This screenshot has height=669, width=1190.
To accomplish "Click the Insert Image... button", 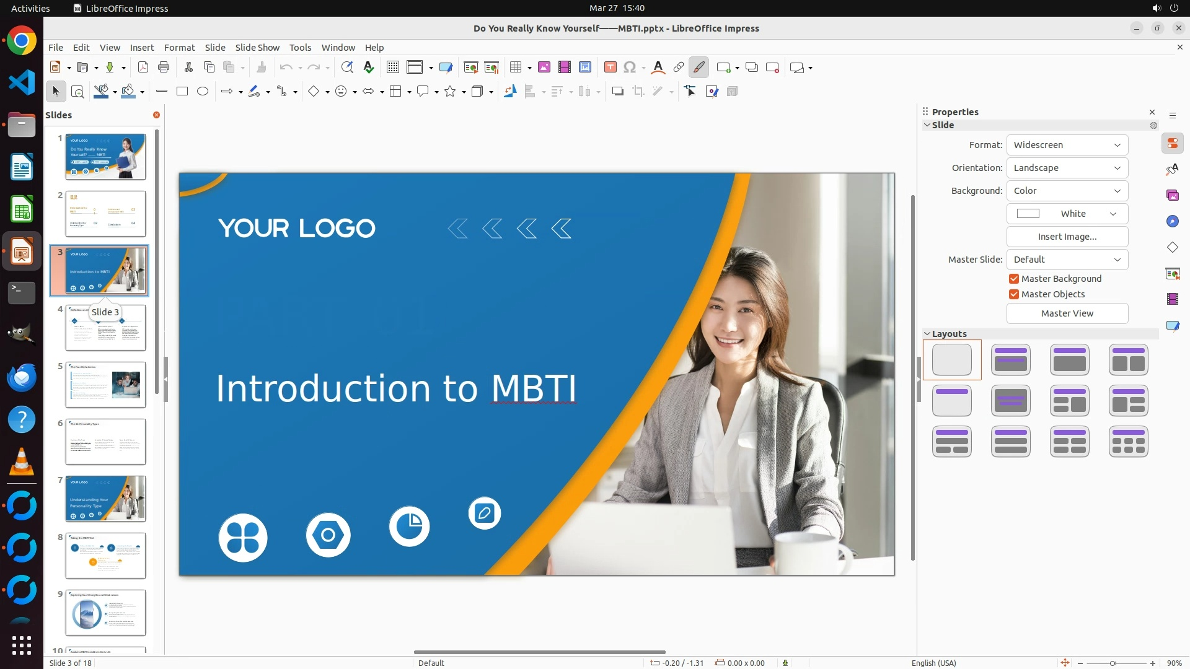I will (x=1067, y=237).
